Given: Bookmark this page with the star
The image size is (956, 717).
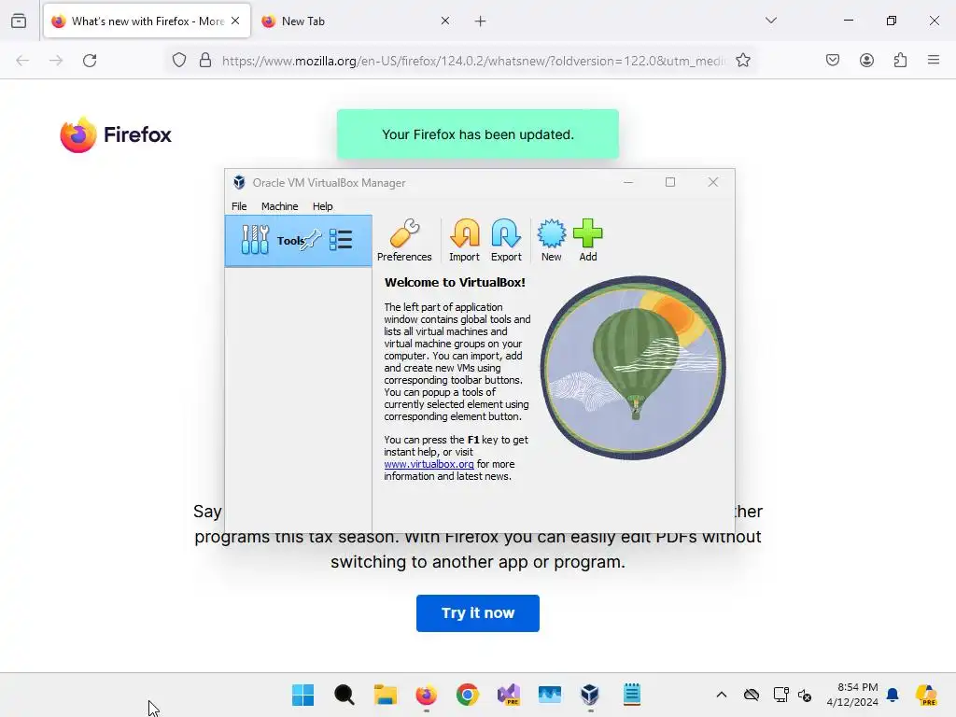Looking at the screenshot, I should click(x=742, y=61).
